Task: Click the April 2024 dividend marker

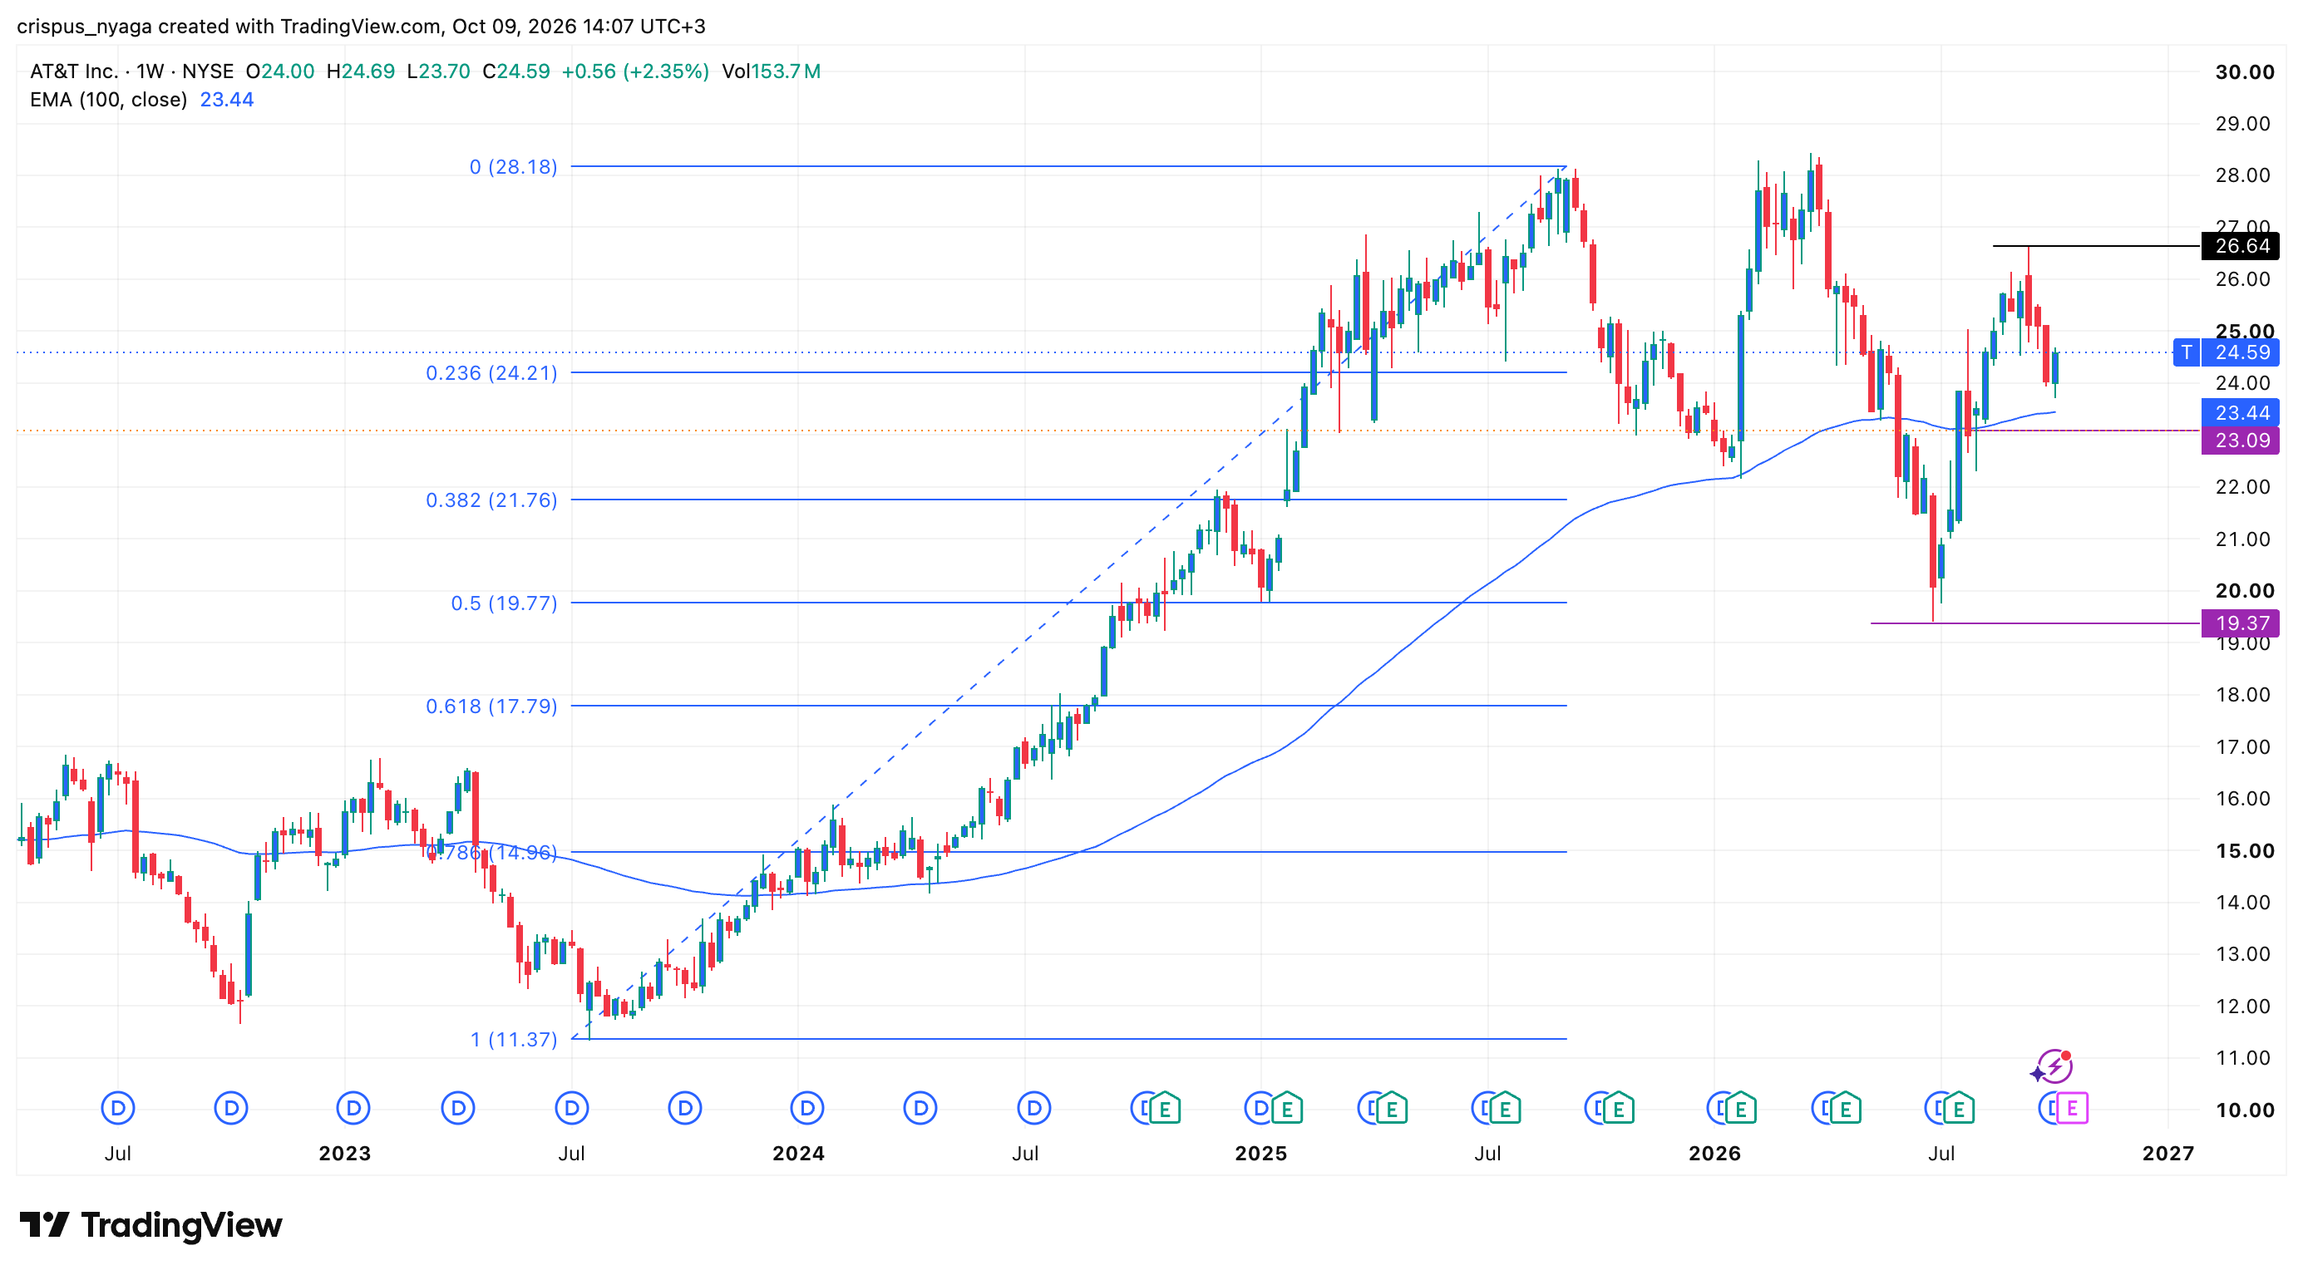Action: (x=920, y=1109)
